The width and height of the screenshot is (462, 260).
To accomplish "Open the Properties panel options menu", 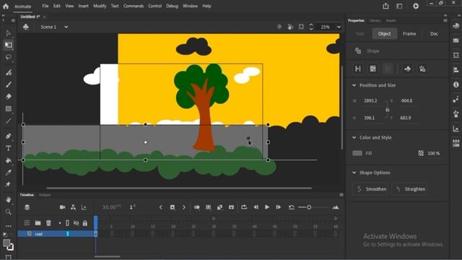I will [445, 20].
